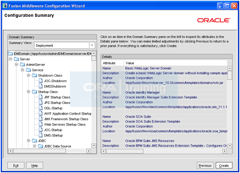
Task: Select the Web Services Startup Class item
Action: [65, 124]
